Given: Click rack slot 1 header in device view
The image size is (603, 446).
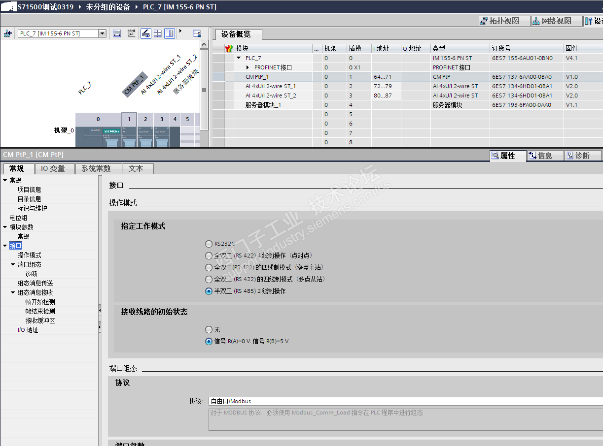Looking at the screenshot, I should (x=129, y=119).
